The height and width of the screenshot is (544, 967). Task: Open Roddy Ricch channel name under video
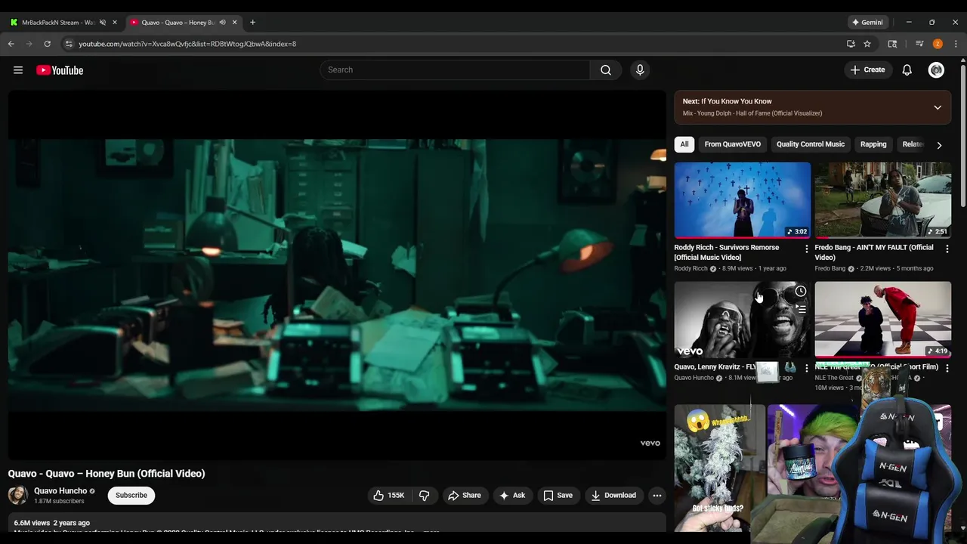[691, 268]
